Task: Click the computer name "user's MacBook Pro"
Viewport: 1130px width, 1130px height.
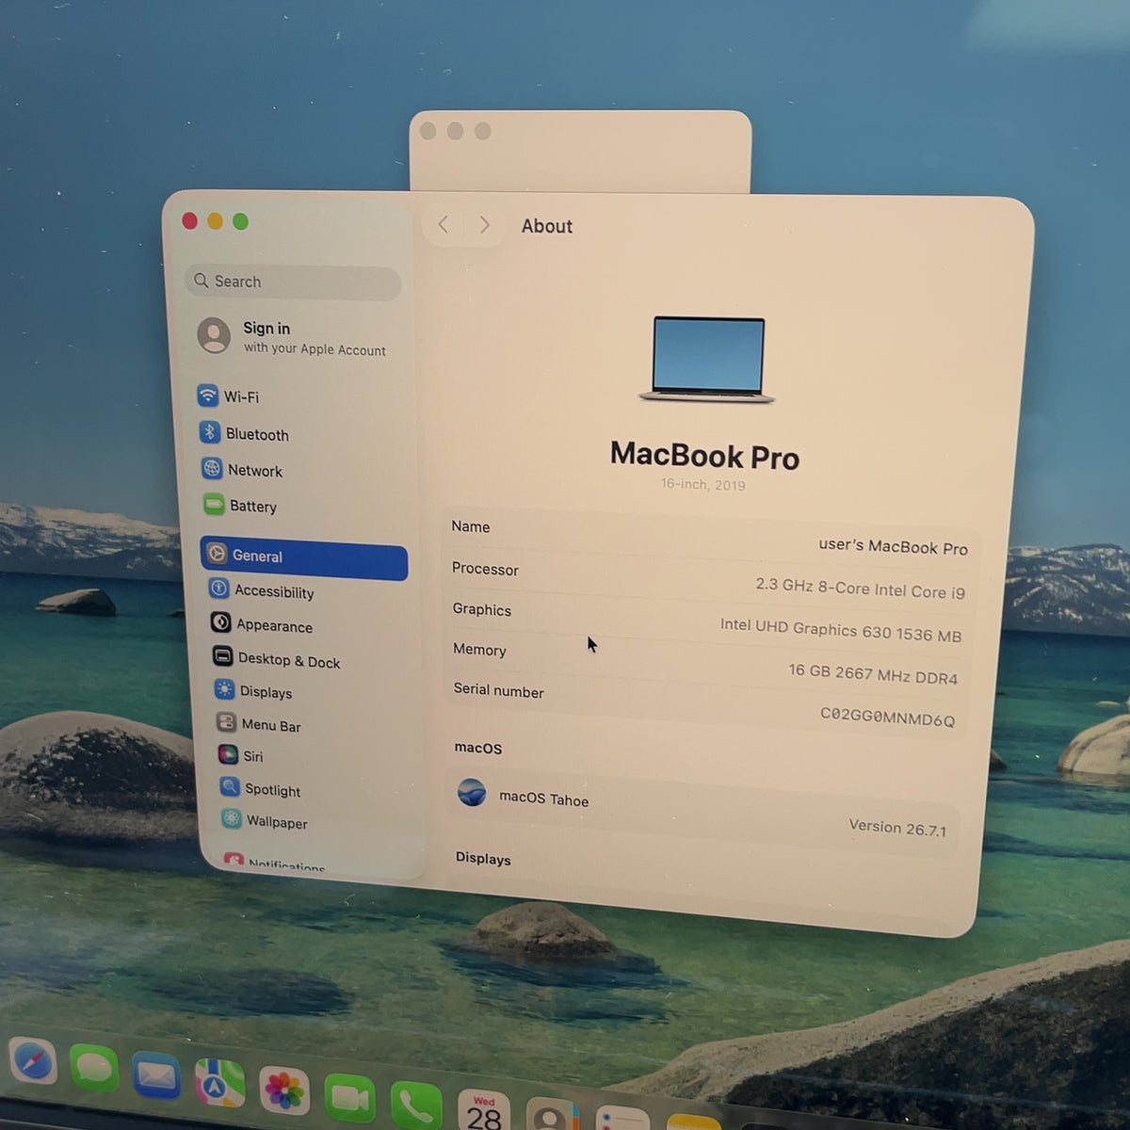Action: (893, 546)
